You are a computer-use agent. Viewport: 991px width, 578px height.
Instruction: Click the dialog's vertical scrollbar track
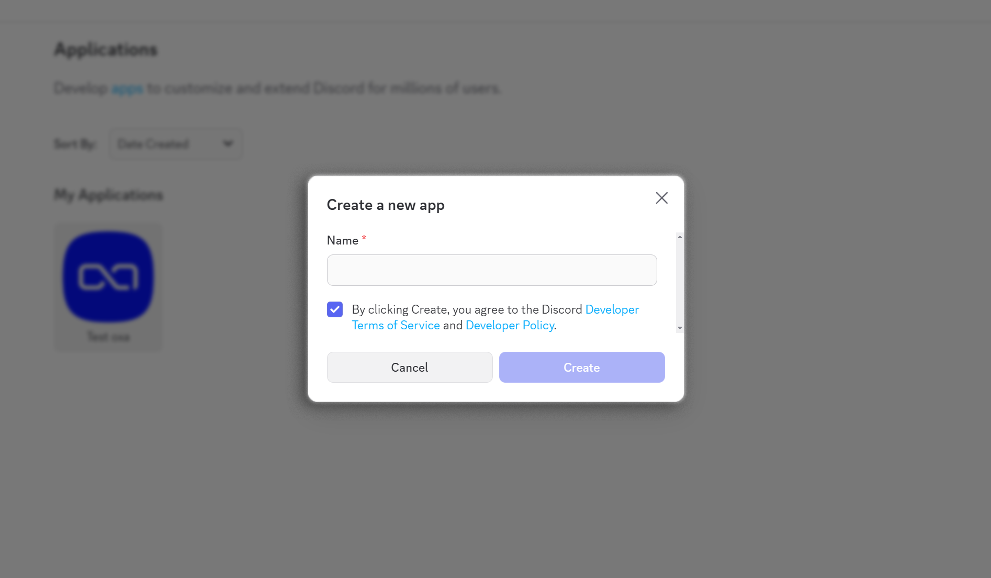[x=680, y=283]
